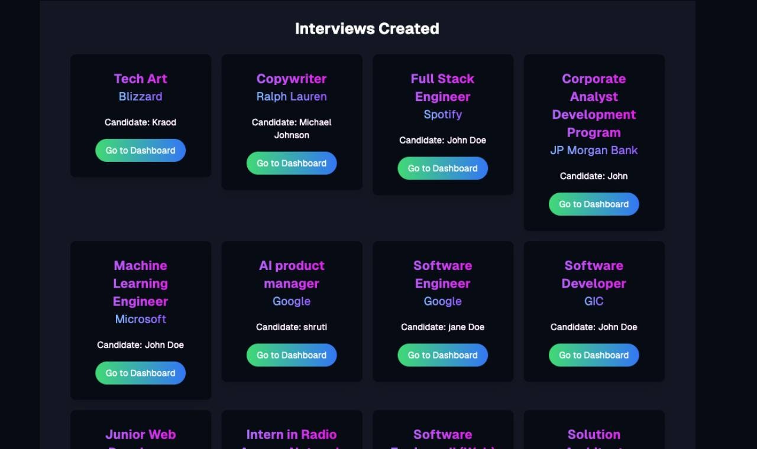Click Candidate: shruti text
Viewport: 757px width, 449px height.
[292, 327]
